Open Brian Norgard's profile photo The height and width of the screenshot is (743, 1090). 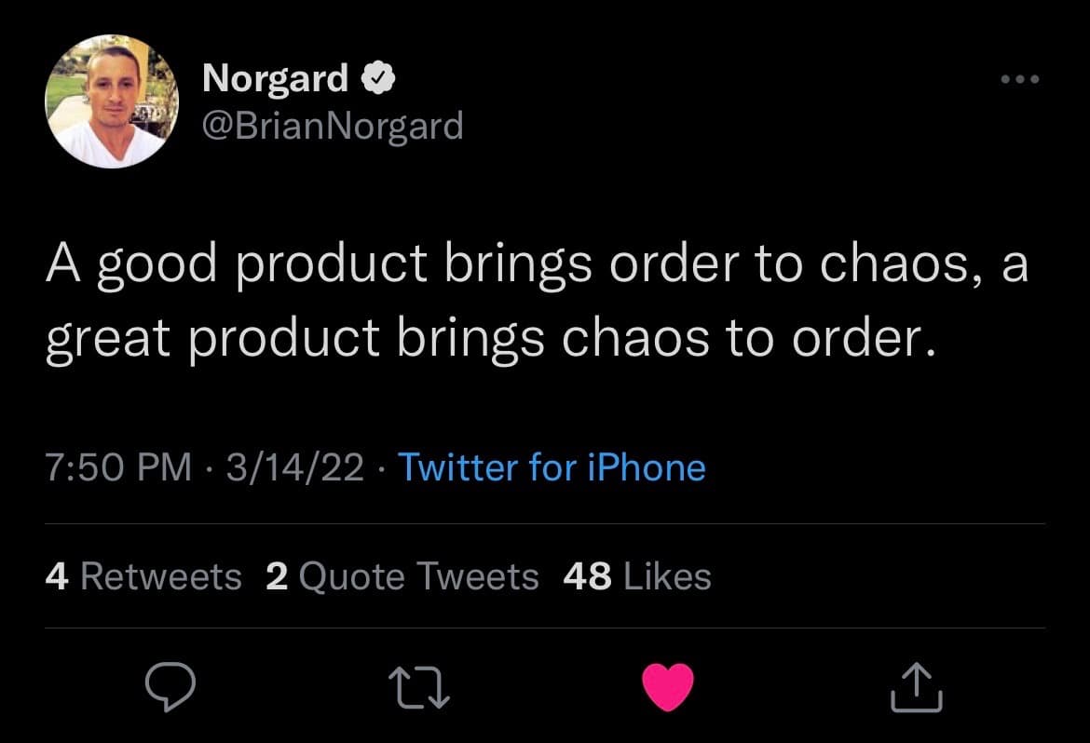coord(111,102)
